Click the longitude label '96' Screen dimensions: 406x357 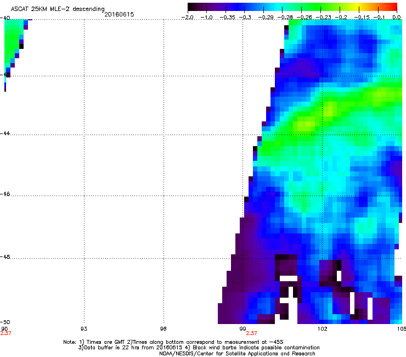pyautogui.click(x=163, y=329)
